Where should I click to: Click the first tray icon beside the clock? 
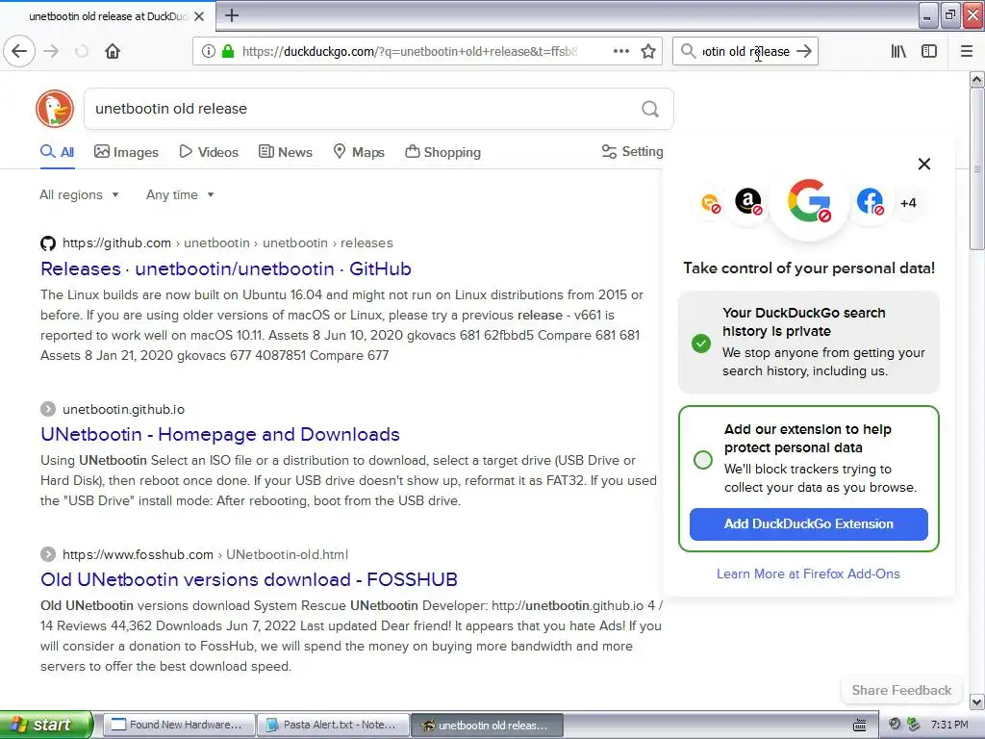point(895,725)
